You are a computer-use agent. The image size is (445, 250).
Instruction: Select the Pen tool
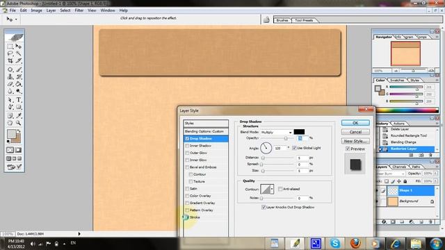click(10, 107)
